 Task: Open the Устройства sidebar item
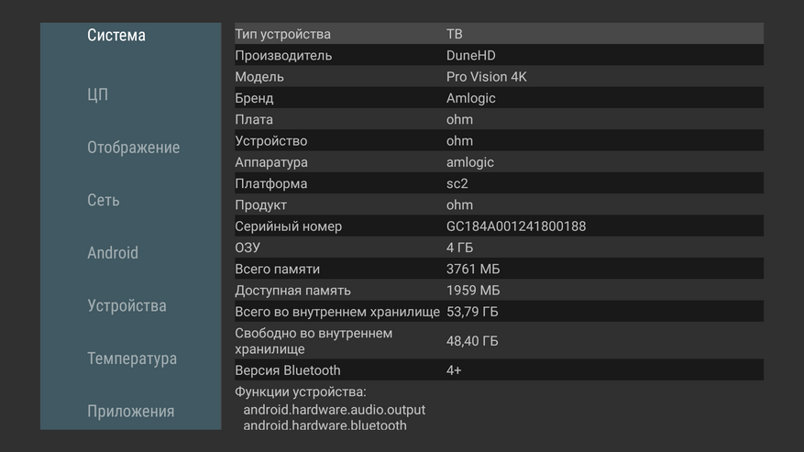[x=127, y=305]
